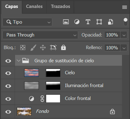Select the Cielo layer mask thumbnail
Image resolution: width=130 pixels, height=119 pixels.
coord(53,73)
